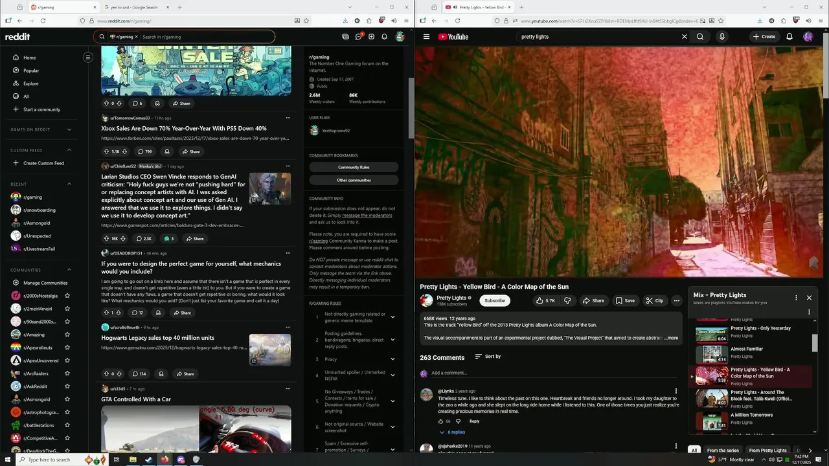
Task: Open YouTube notifications bell
Action: click(789, 37)
